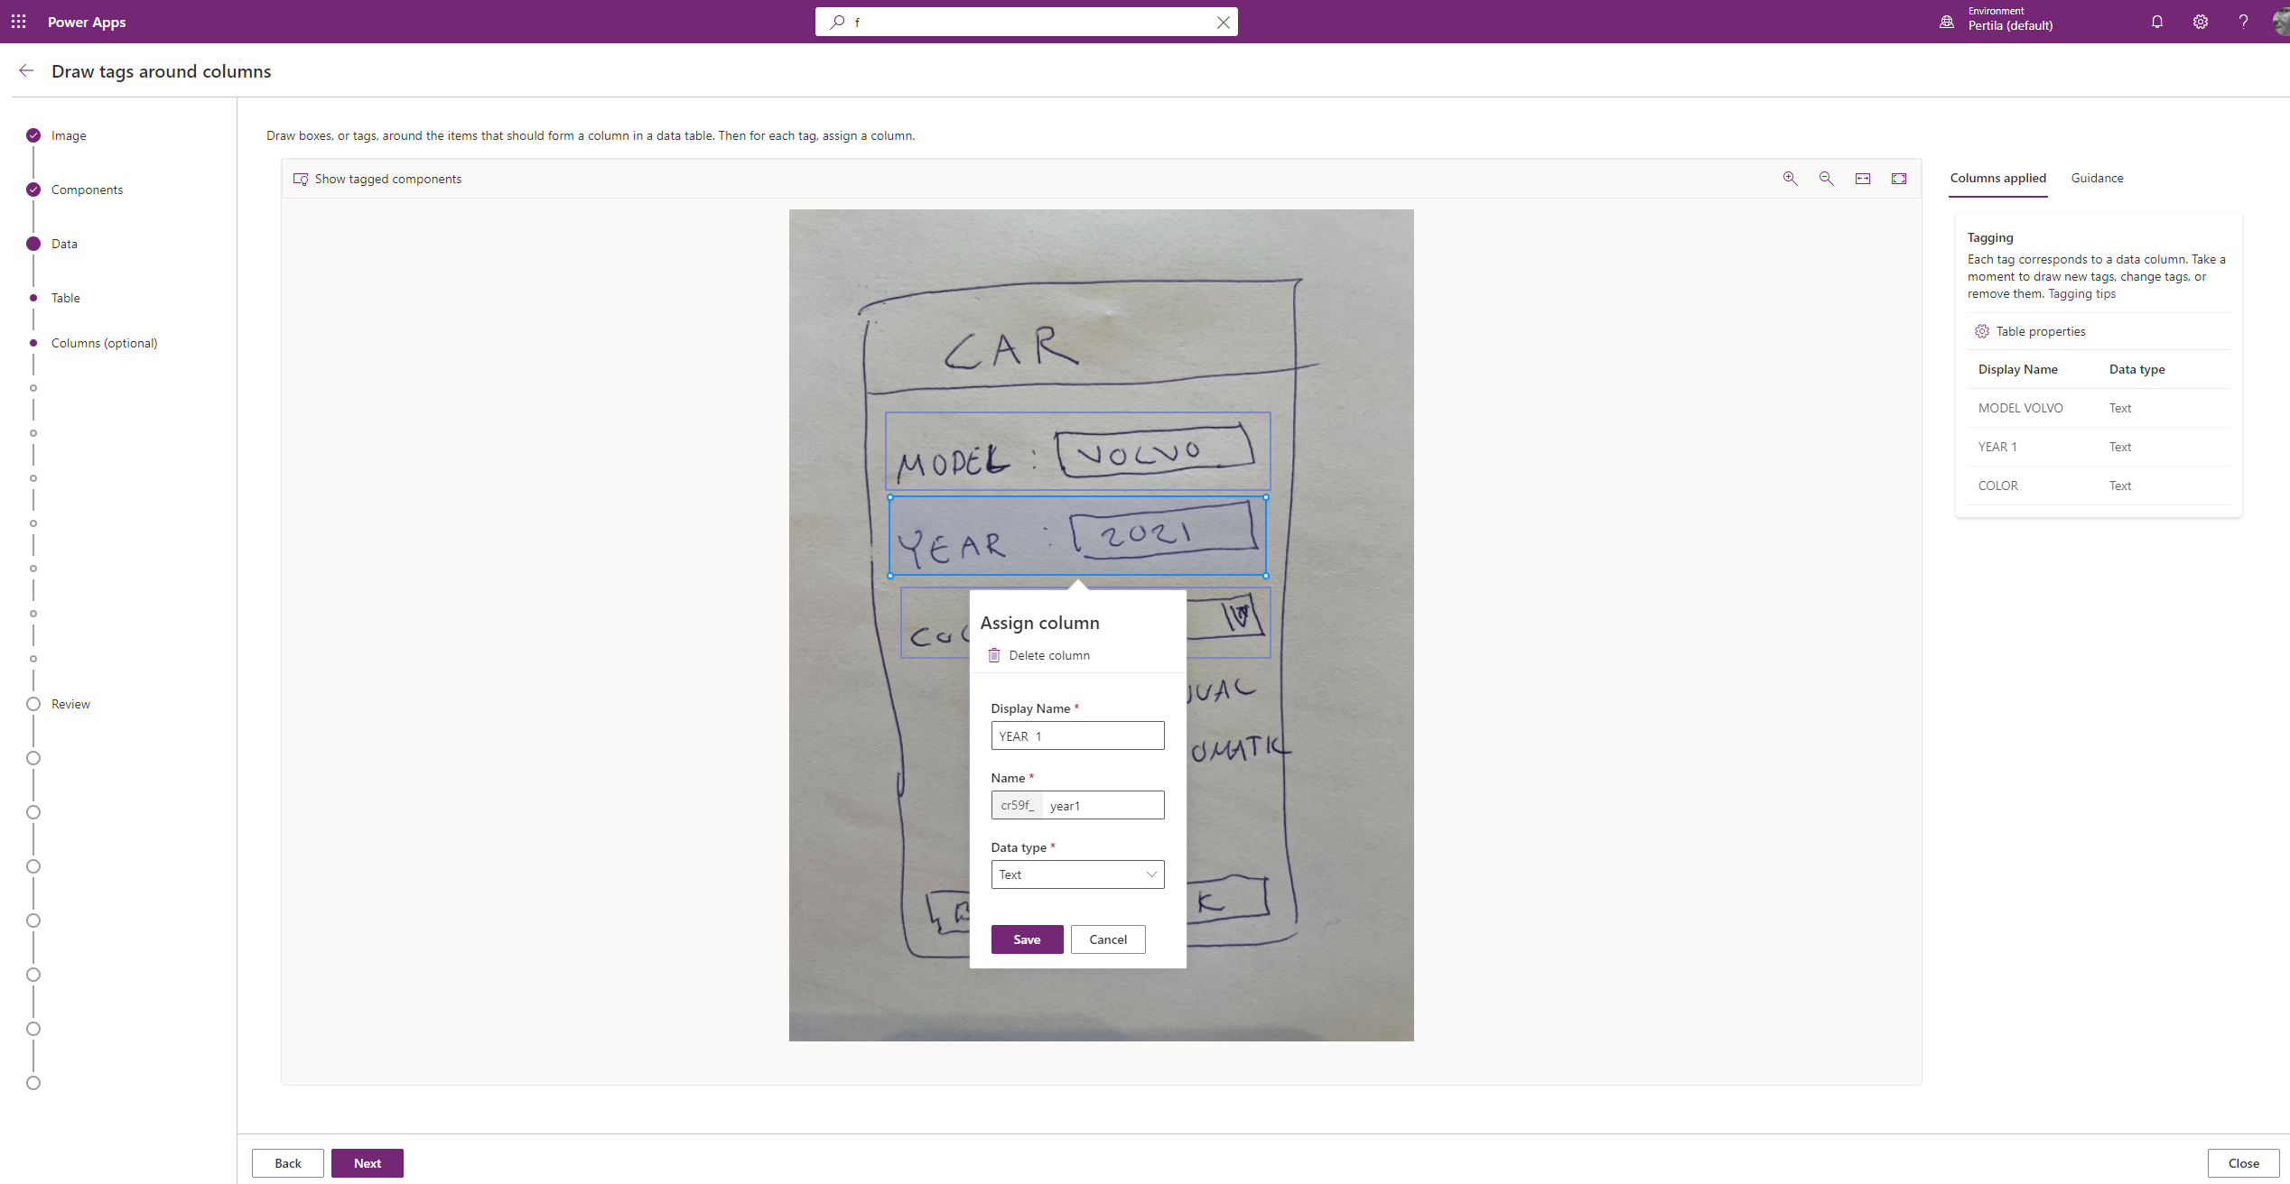Switch to the Guidance tab
2290x1184 pixels.
click(x=2097, y=178)
